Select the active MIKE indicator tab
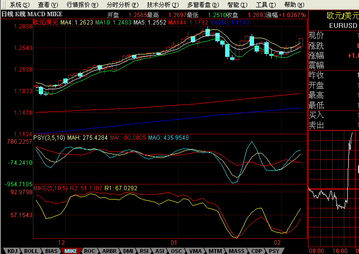359x254 pixels. coord(71,251)
